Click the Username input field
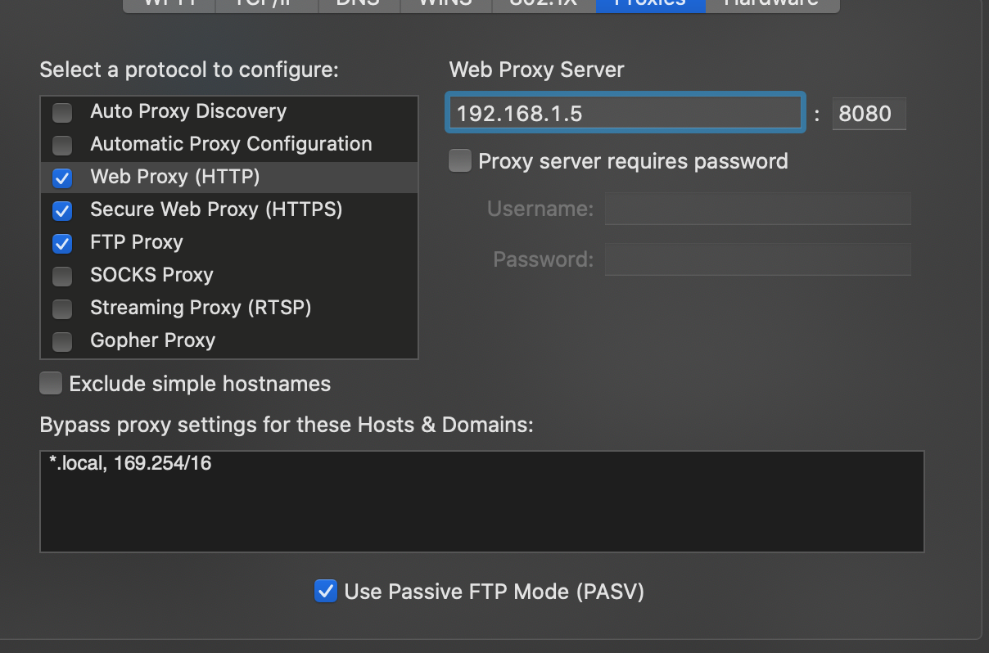 (x=757, y=209)
